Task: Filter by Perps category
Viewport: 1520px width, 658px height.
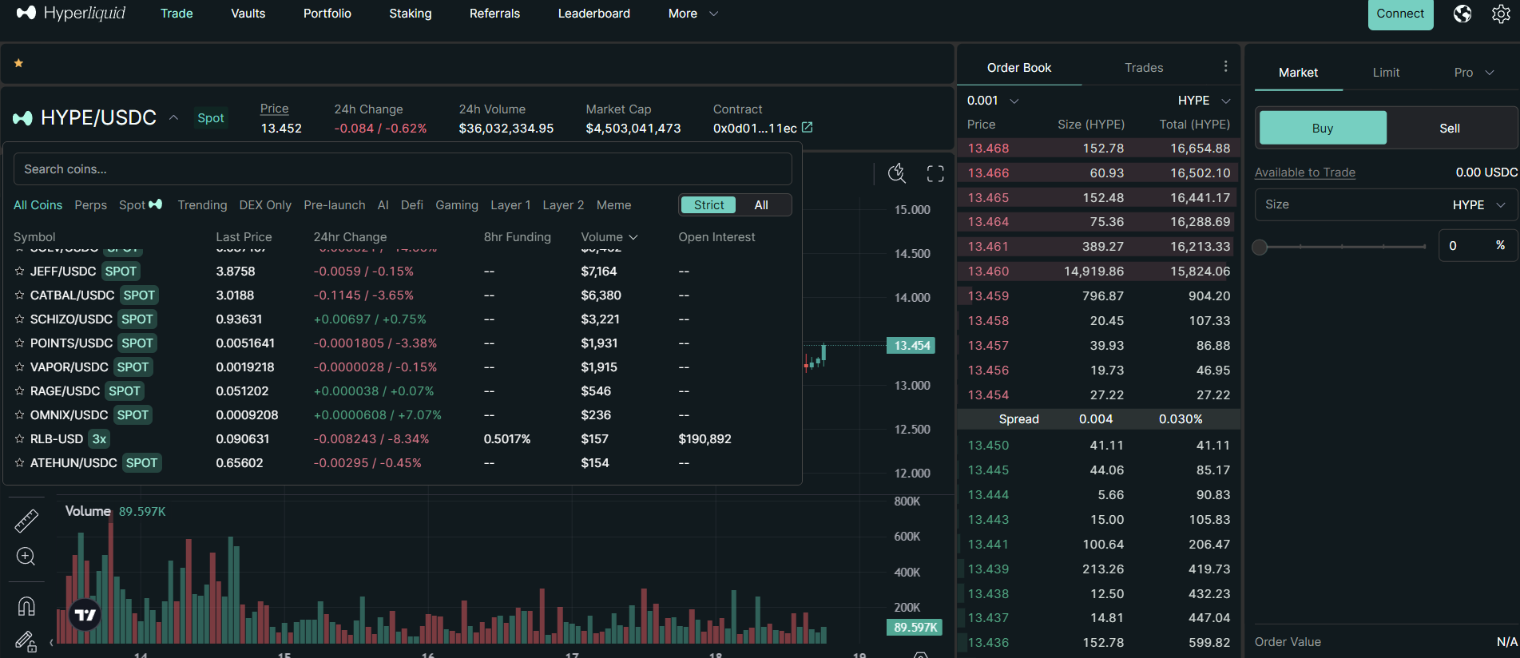Action: point(90,205)
